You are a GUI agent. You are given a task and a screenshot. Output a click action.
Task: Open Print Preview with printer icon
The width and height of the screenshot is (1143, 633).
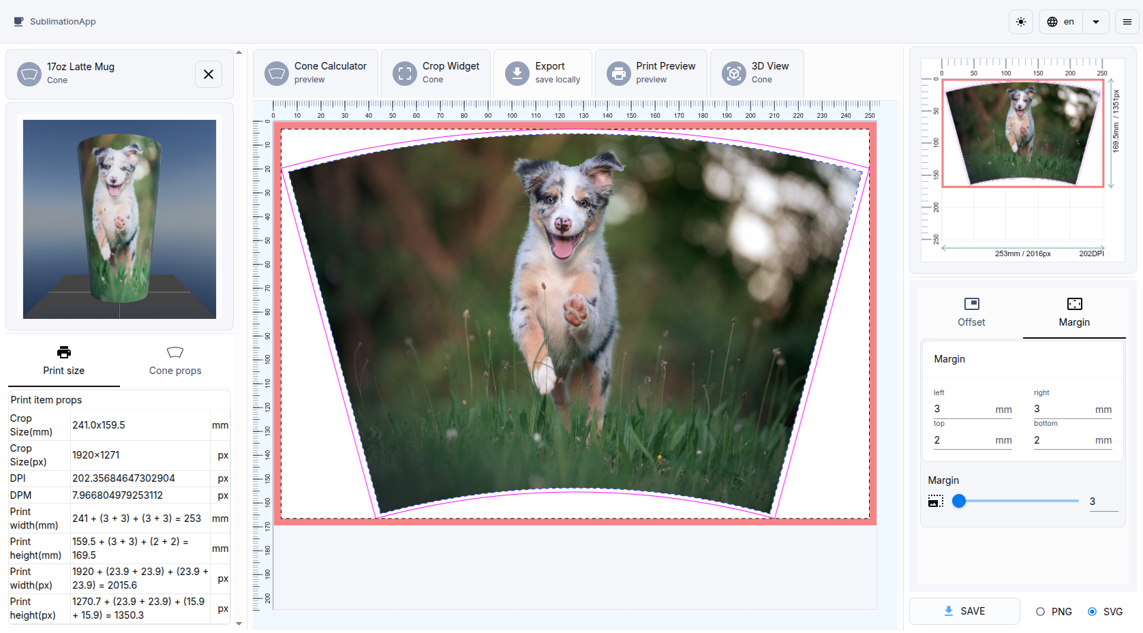point(618,73)
